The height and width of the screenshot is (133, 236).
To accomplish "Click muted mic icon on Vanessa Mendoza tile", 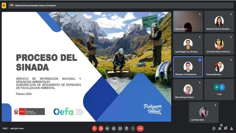I will [231, 60].
